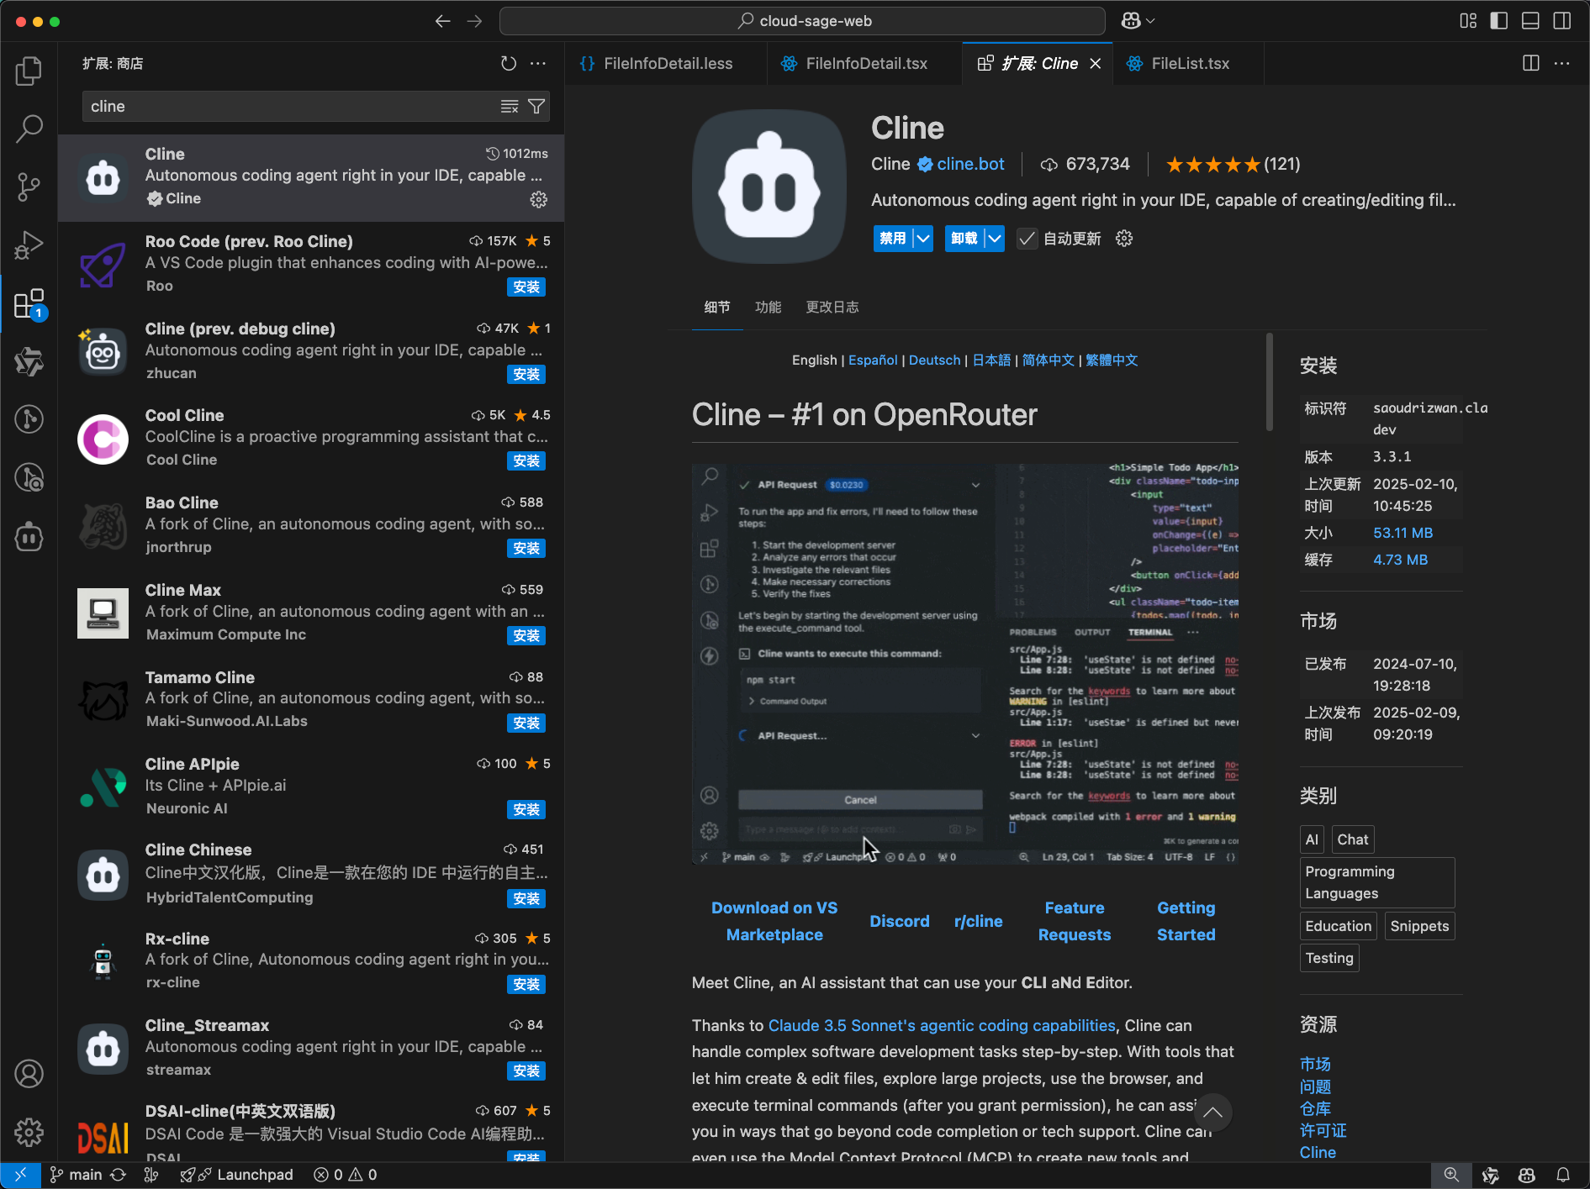Toggle secondary side bar visibility
Viewport: 1590px width, 1189px height.
(1562, 21)
